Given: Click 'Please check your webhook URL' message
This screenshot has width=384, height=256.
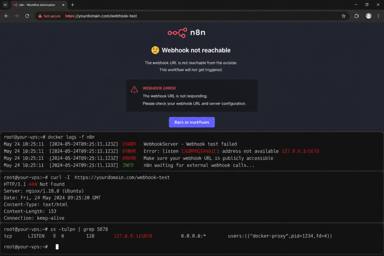Looking at the screenshot, I should pyautogui.click(x=195, y=103).
